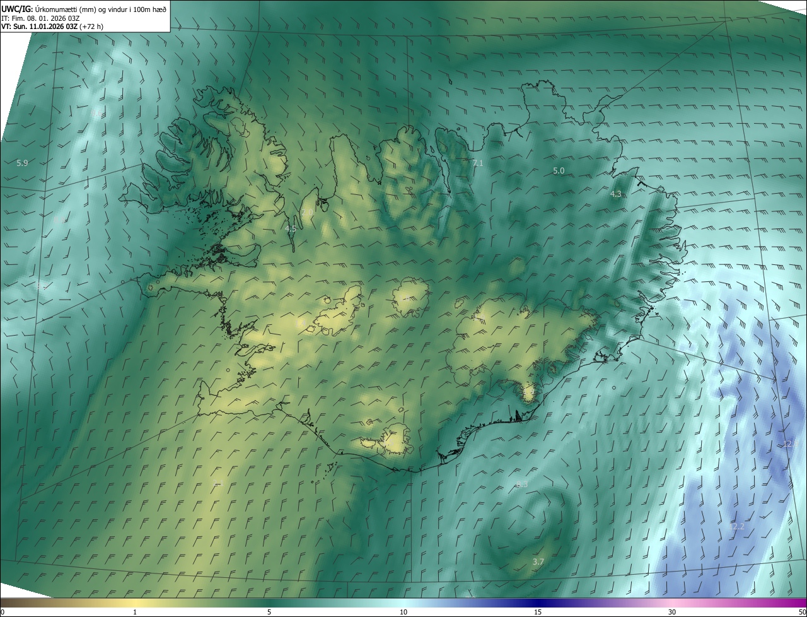Click the 4.3 value label on the map
The width and height of the screenshot is (807, 617).
(616, 194)
